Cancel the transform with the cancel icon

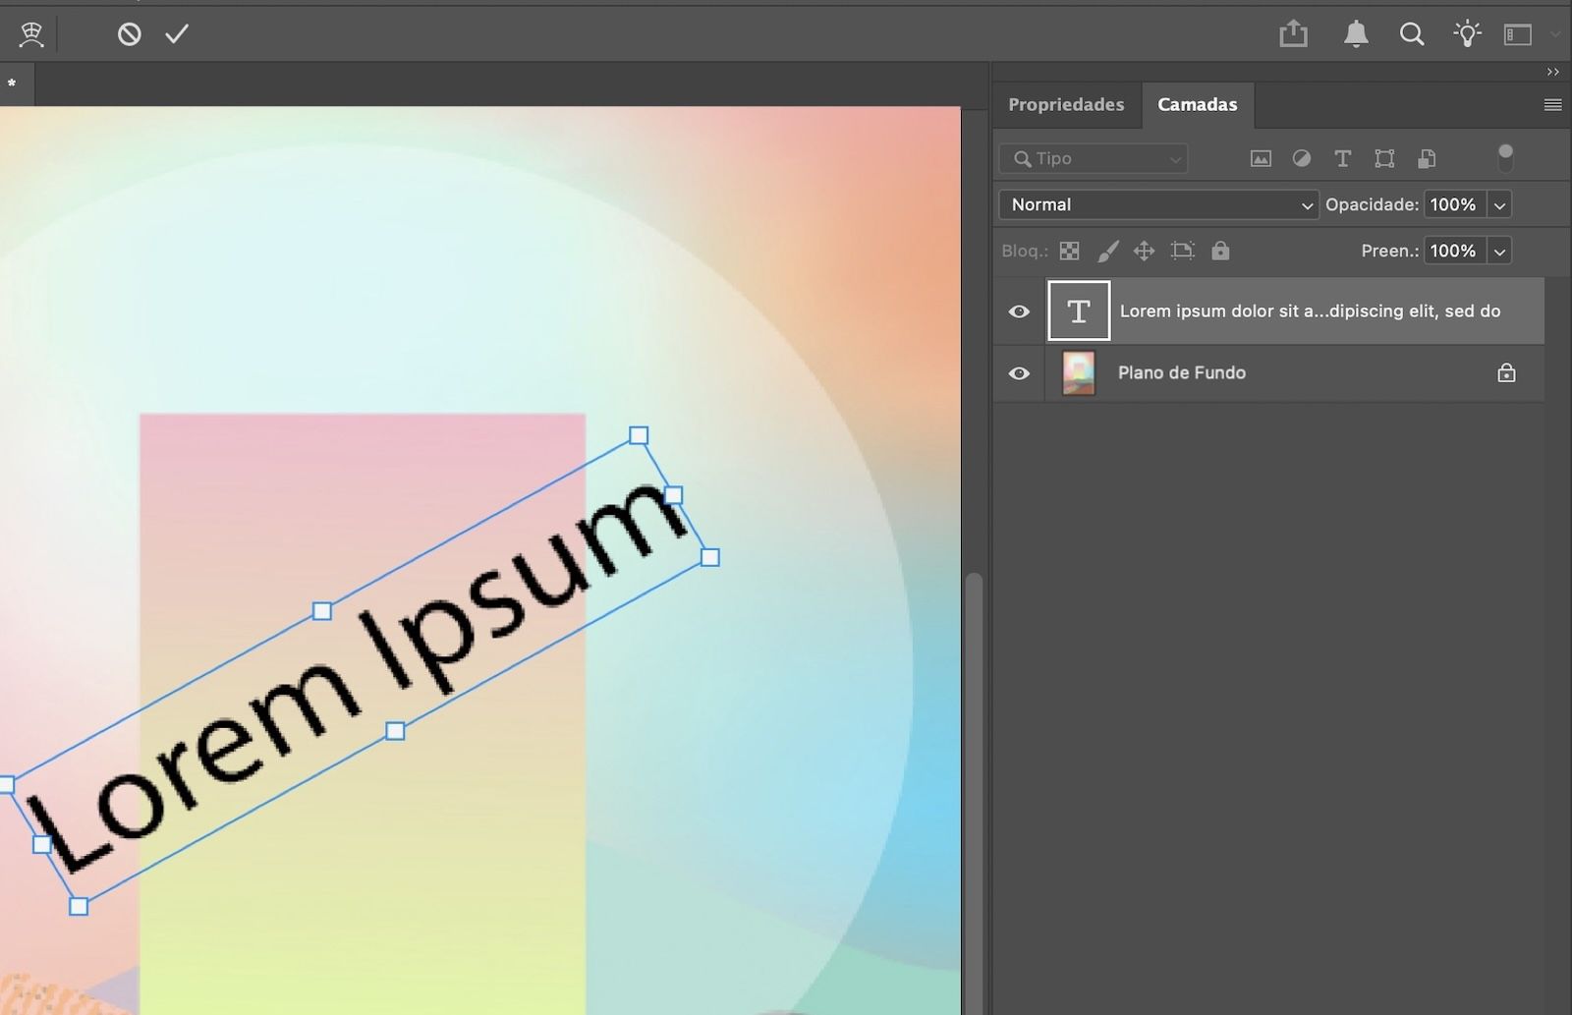[x=129, y=34]
